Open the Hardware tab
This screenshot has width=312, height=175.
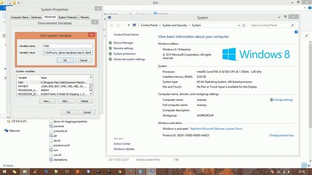pos(36,17)
